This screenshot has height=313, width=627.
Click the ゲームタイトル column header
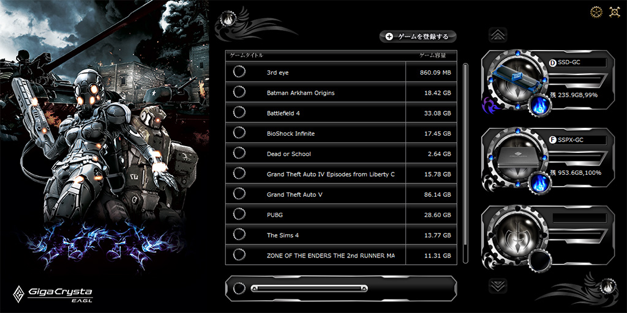247,56
